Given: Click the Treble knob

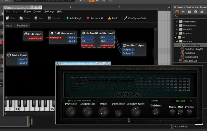Looking at the screenshot, I should (x=189, y=112).
